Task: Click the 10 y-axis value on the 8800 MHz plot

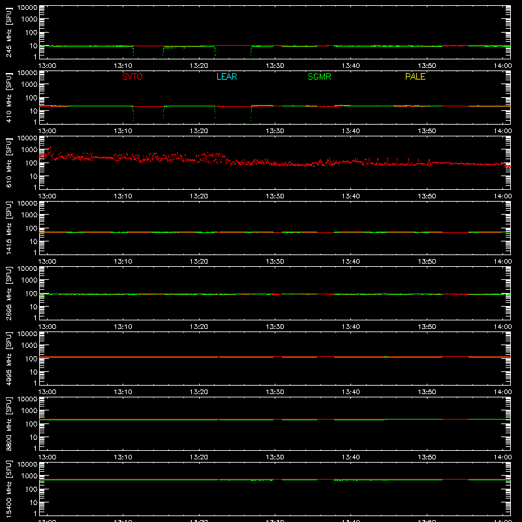Action: coord(34,437)
